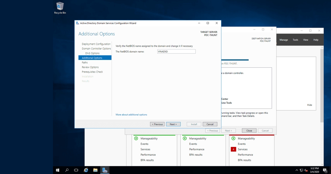Open Internet Explorer from the taskbar
Screen dimensions: 331x174
point(86,170)
